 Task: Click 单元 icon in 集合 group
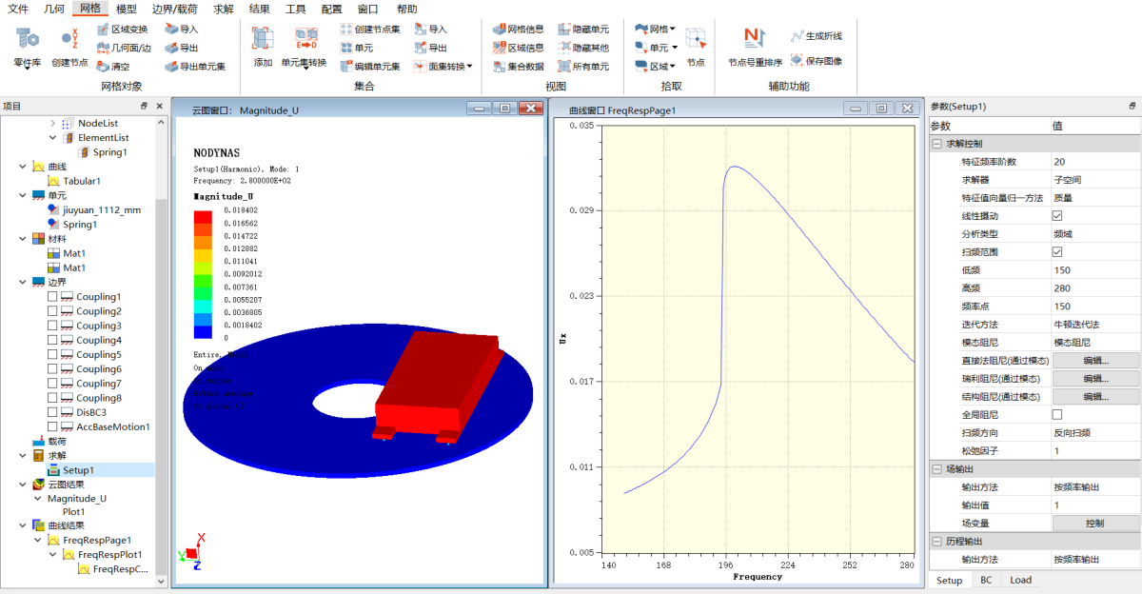coord(357,48)
